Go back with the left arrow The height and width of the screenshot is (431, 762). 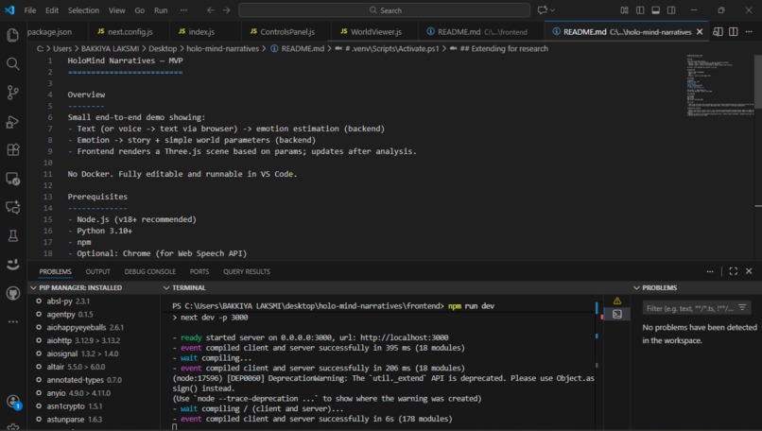pyautogui.click(x=211, y=10)
